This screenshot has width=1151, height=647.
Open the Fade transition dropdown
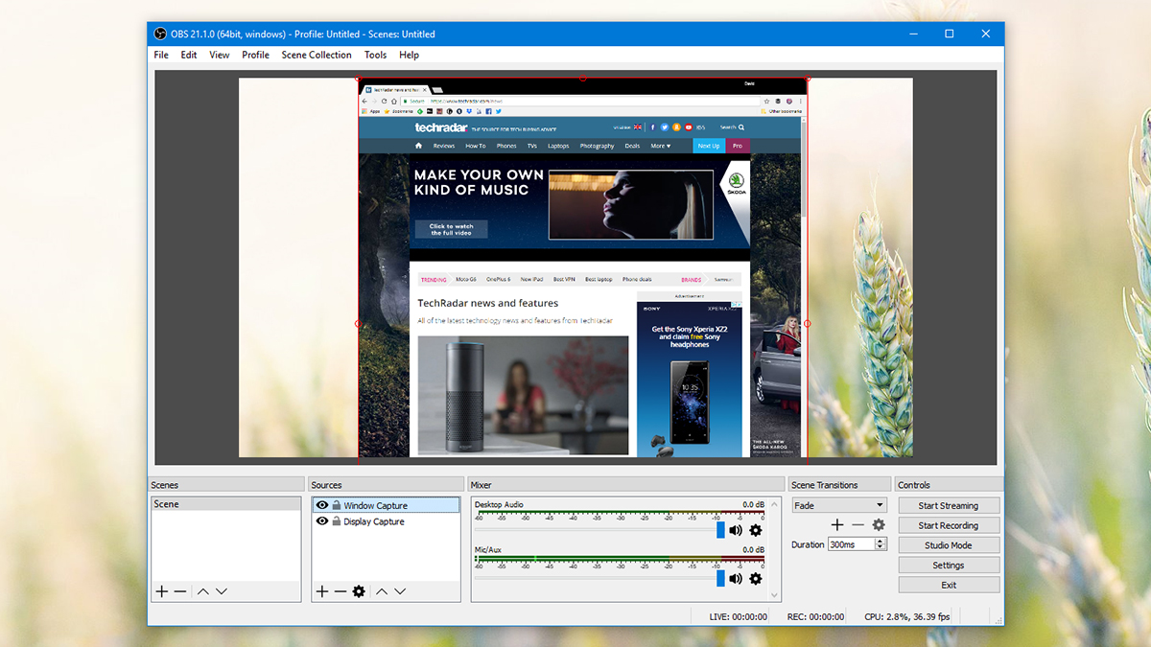[x=839, y=505]
